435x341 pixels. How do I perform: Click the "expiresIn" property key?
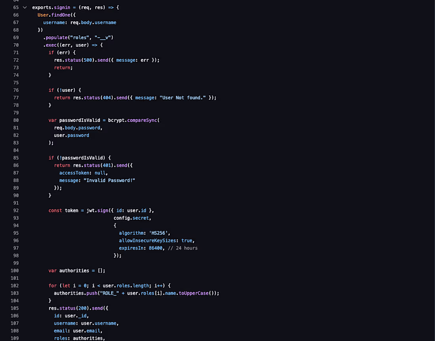point(131,248)
